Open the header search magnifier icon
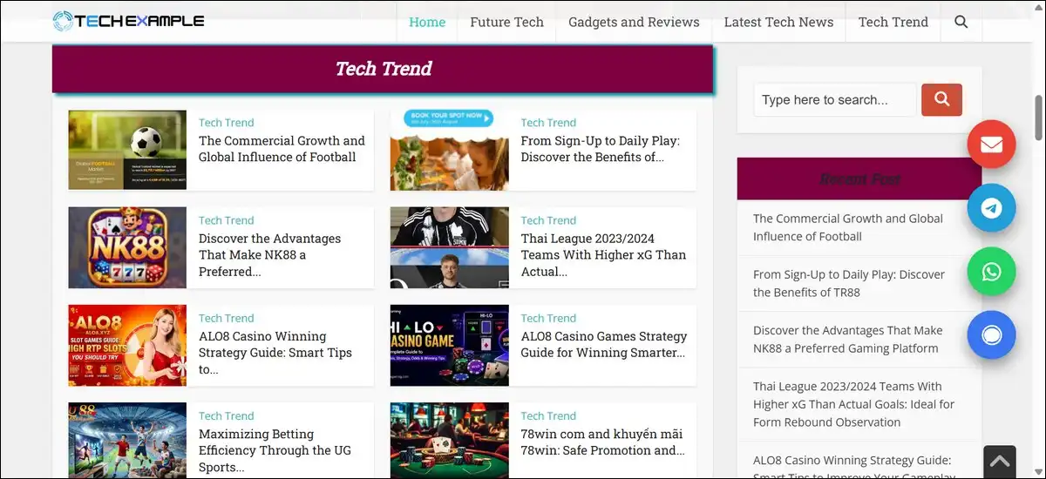The height and width of the screenshot is (479, 1046). 961,22
